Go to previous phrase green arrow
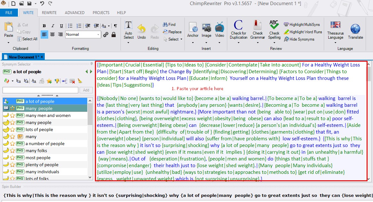The height and width of the screenshot is (202, 373). (87, 71)
